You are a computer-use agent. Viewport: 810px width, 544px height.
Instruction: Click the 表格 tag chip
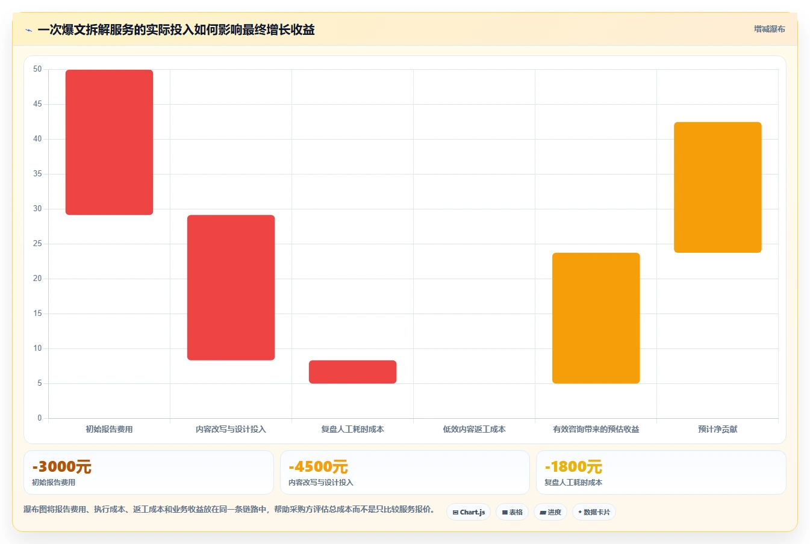(512, 512)
